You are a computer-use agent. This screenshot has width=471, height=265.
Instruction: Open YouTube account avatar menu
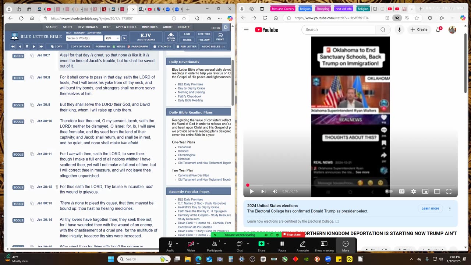(452, 30)
